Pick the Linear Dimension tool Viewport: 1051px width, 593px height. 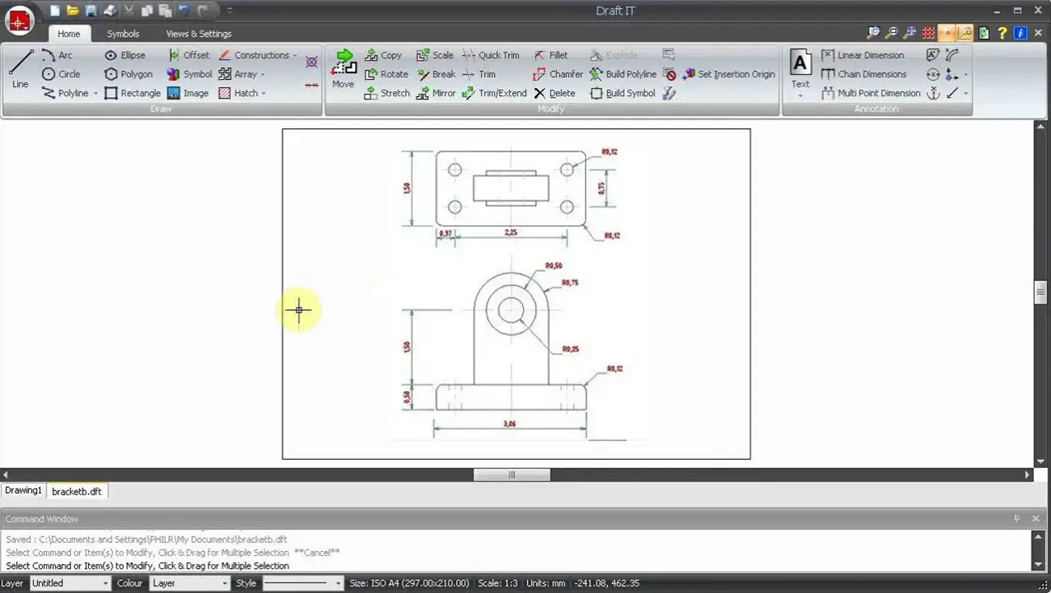(863, 56)
